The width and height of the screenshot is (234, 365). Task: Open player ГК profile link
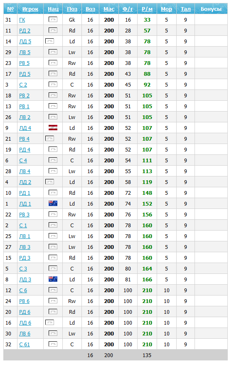[22, 20]
